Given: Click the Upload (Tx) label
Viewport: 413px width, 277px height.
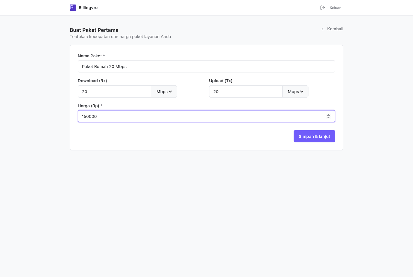Looking at the screenshot, I should point(221,81).
